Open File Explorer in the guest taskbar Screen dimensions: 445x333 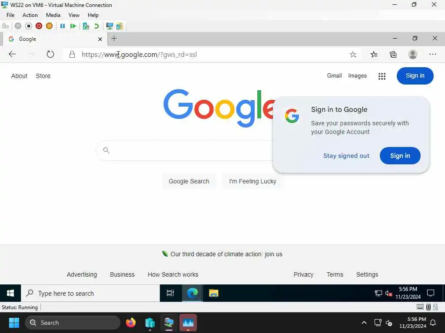point(213,293)
